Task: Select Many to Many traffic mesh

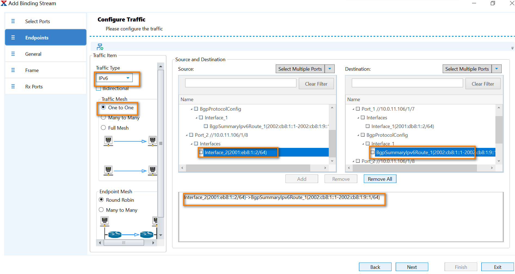Action: click(x=103, y=118)
